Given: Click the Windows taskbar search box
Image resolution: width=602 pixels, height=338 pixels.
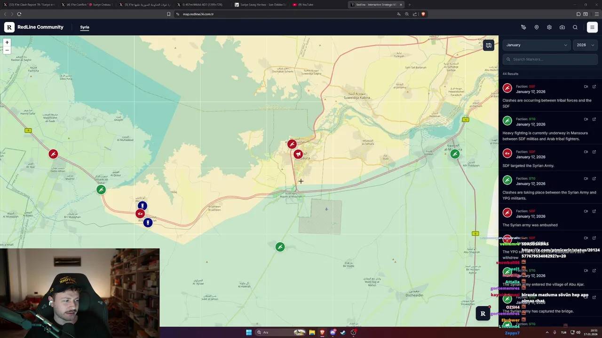Looking at the screenshot, I should [x=281, y=332].
